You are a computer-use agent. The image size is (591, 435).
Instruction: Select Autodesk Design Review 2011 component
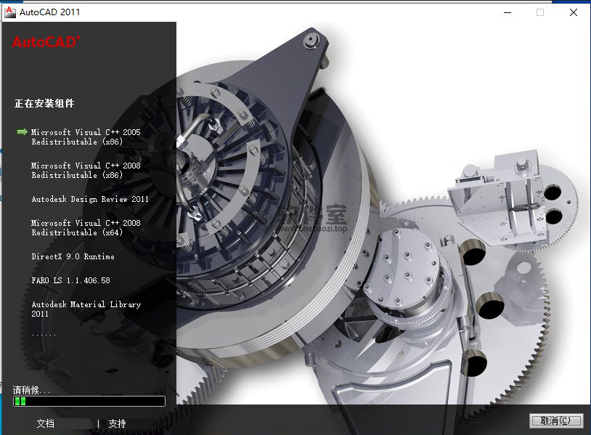tap(90, 199)
